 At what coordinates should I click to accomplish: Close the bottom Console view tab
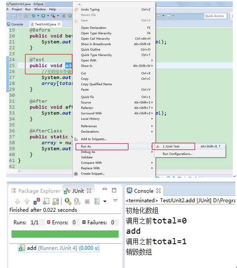tap(158, 191)
